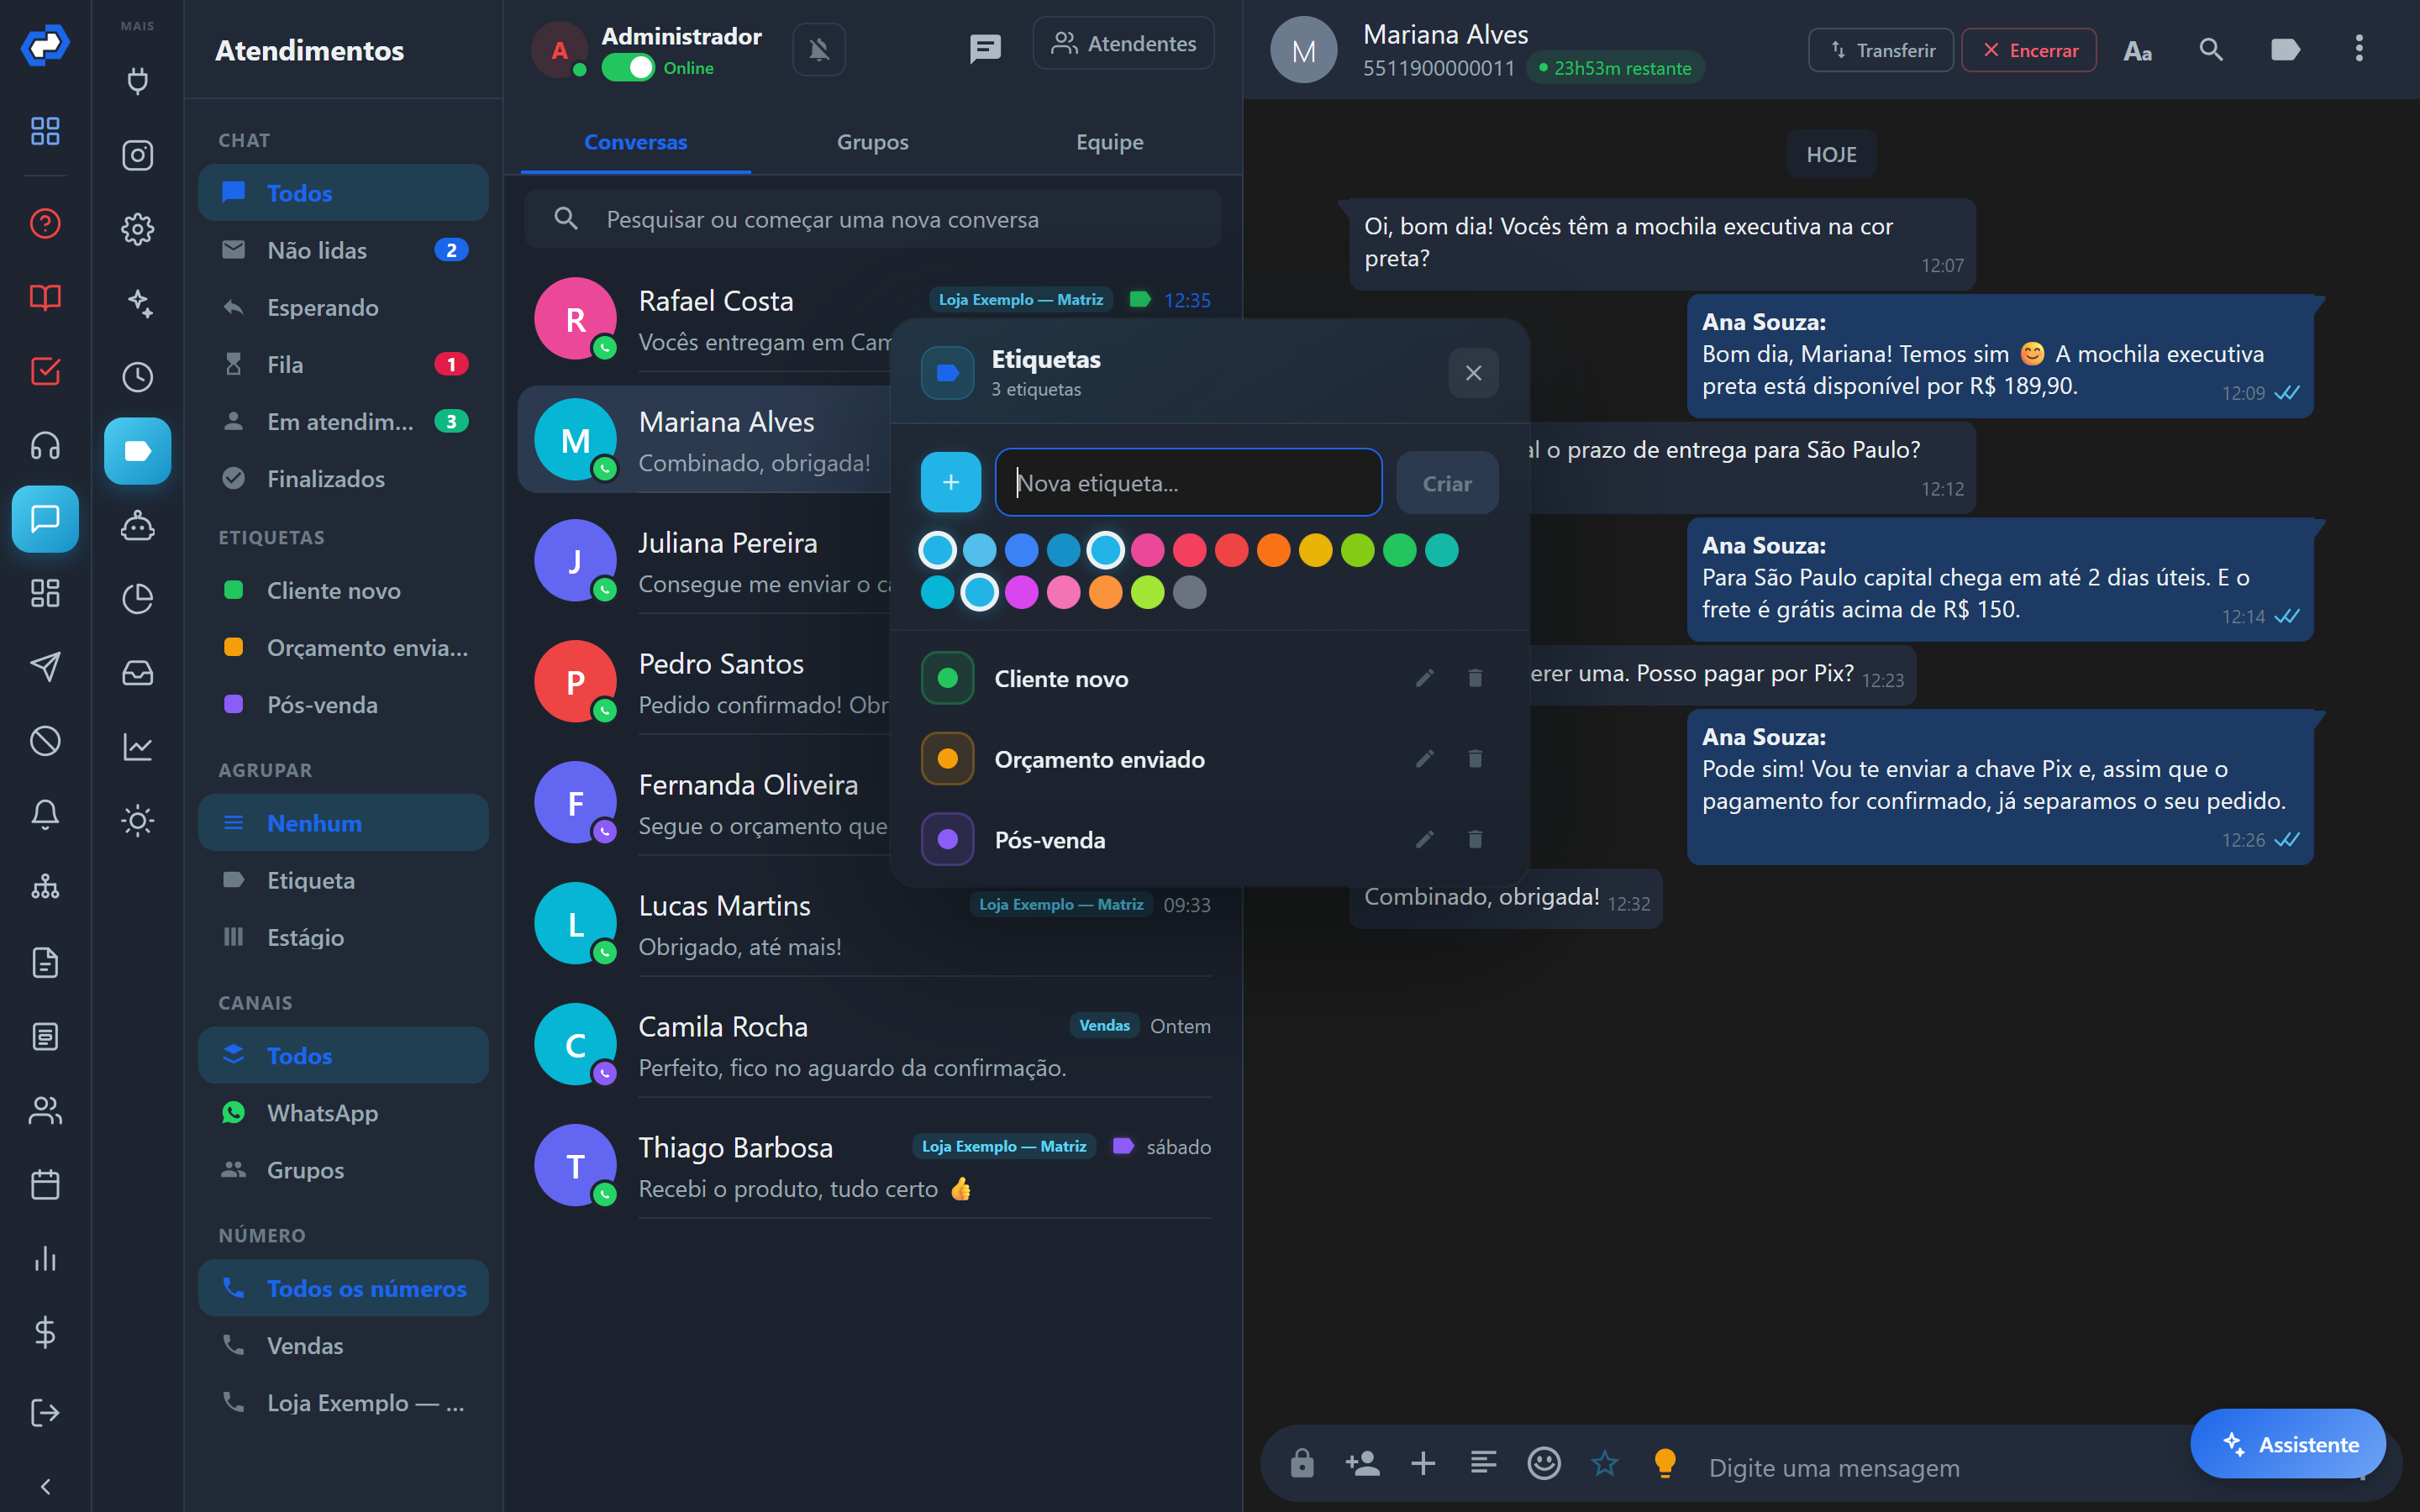Edit the Pós-venda tag
The width and height of the screenshot is (2420, 1512).
[1424, 839]
